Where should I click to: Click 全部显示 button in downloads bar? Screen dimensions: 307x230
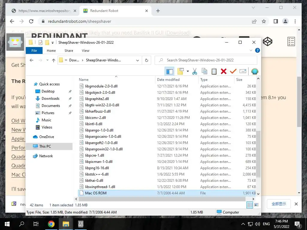[279, 204]
